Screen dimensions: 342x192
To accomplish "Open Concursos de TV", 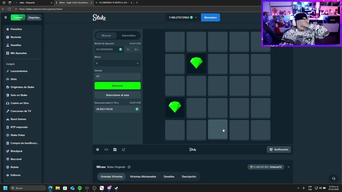I will pos(22,111).
